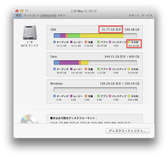Click the OSX storage usage bar
Viewport: 168px width, 157px height.
(95, 35)
